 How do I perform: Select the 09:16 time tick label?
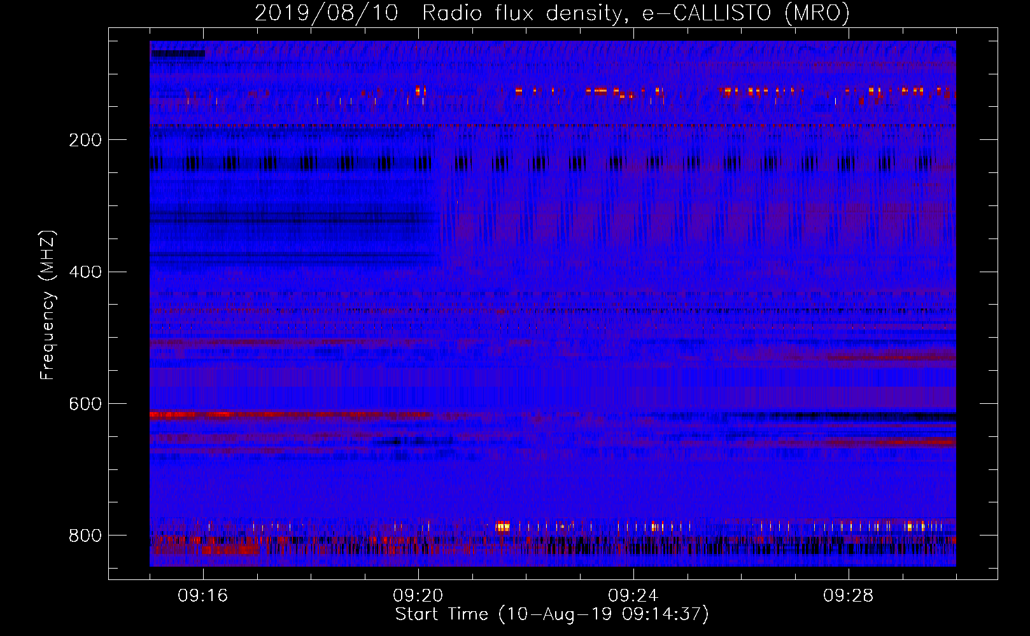point(203,596)
